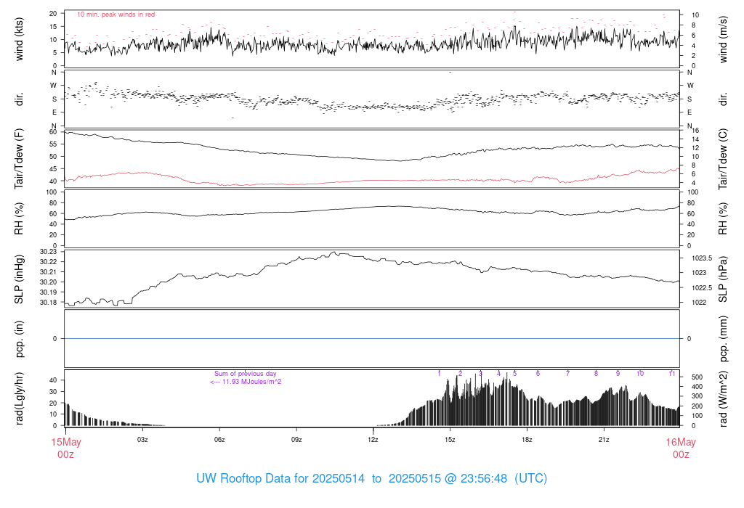Click the red '16May 00z' end label

[x=680, y=448]
